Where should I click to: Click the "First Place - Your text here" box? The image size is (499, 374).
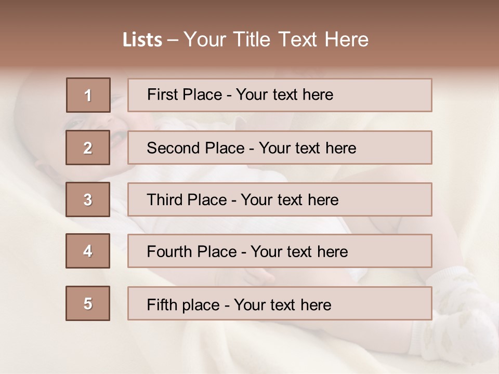(x=280, y=95)
